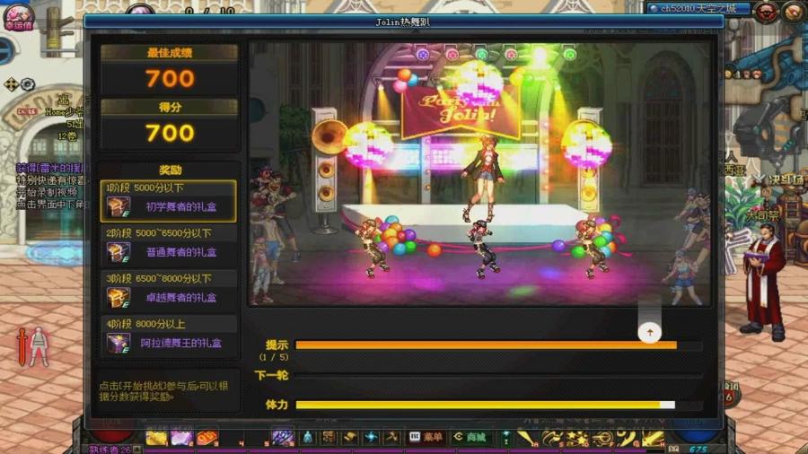This screenshot has width=808, height=454.
Task: Click the arrow-up prompt marker on hint bar
Action: (x=649, y=333)
